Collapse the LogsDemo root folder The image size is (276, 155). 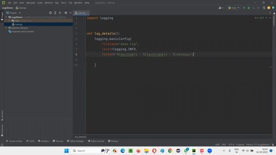point(6,17)
